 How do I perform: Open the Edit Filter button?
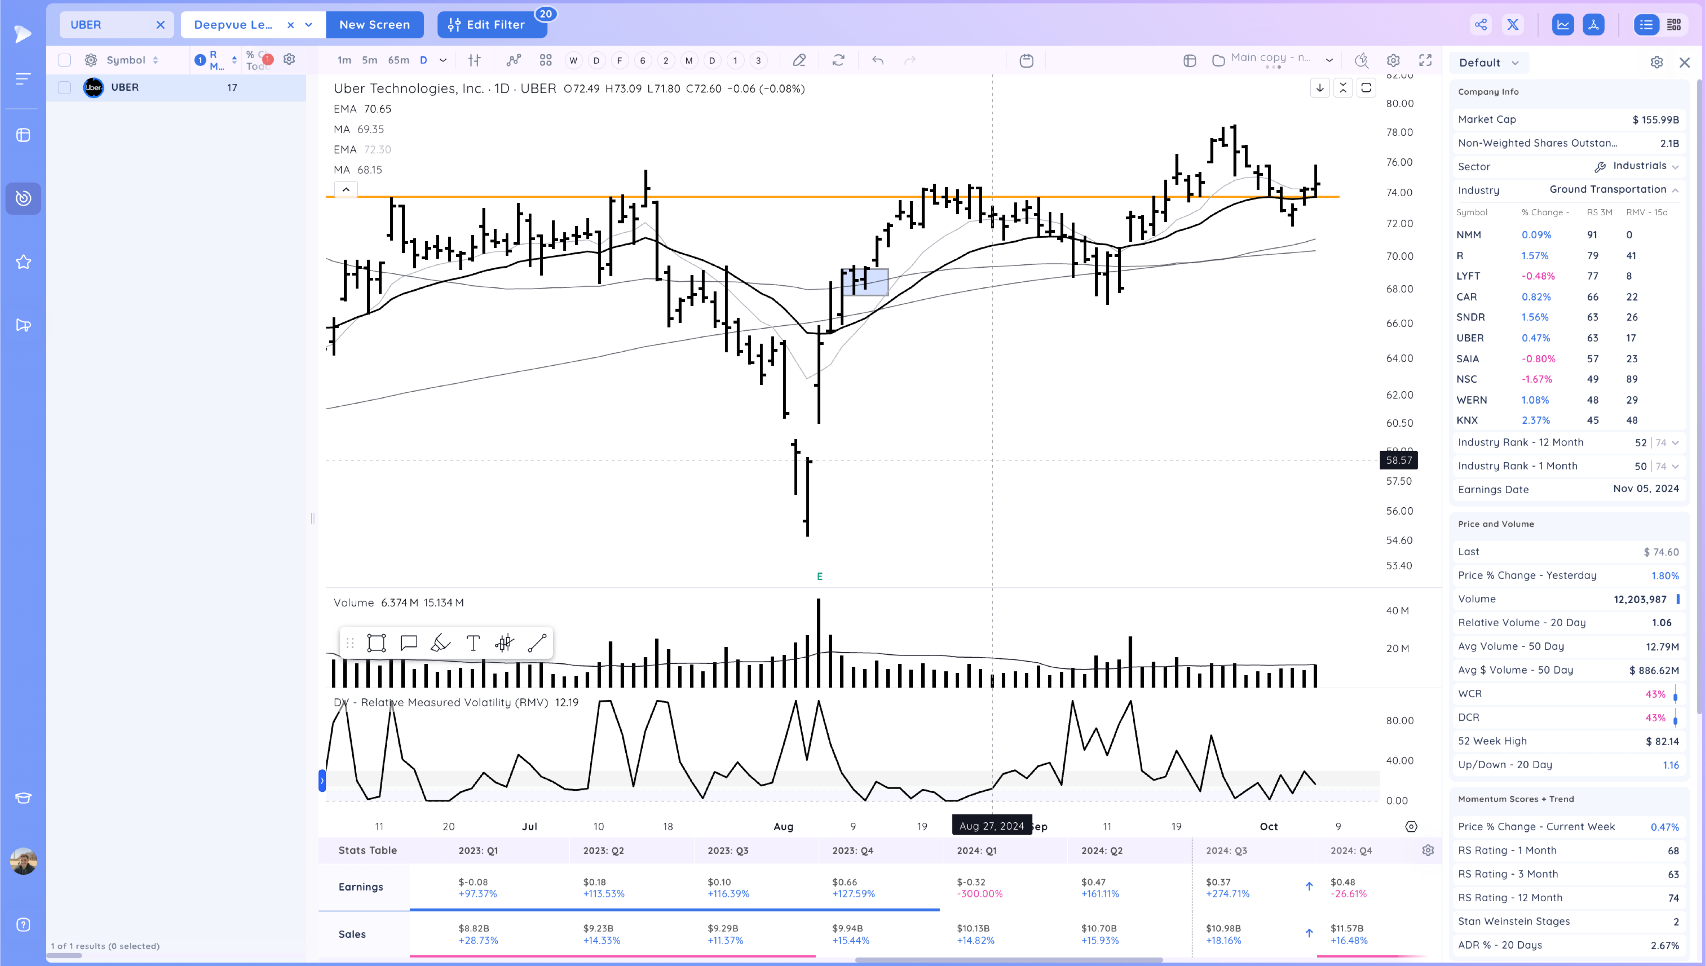[x=487, y=25]
